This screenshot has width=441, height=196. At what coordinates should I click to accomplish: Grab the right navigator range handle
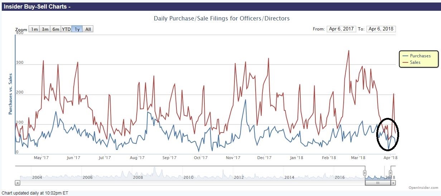coord(391,173)
